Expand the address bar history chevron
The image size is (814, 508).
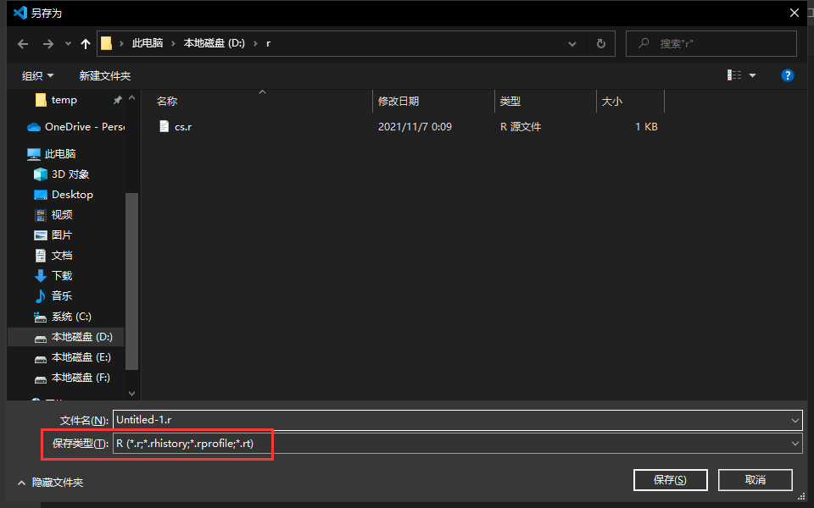[572, 43]
